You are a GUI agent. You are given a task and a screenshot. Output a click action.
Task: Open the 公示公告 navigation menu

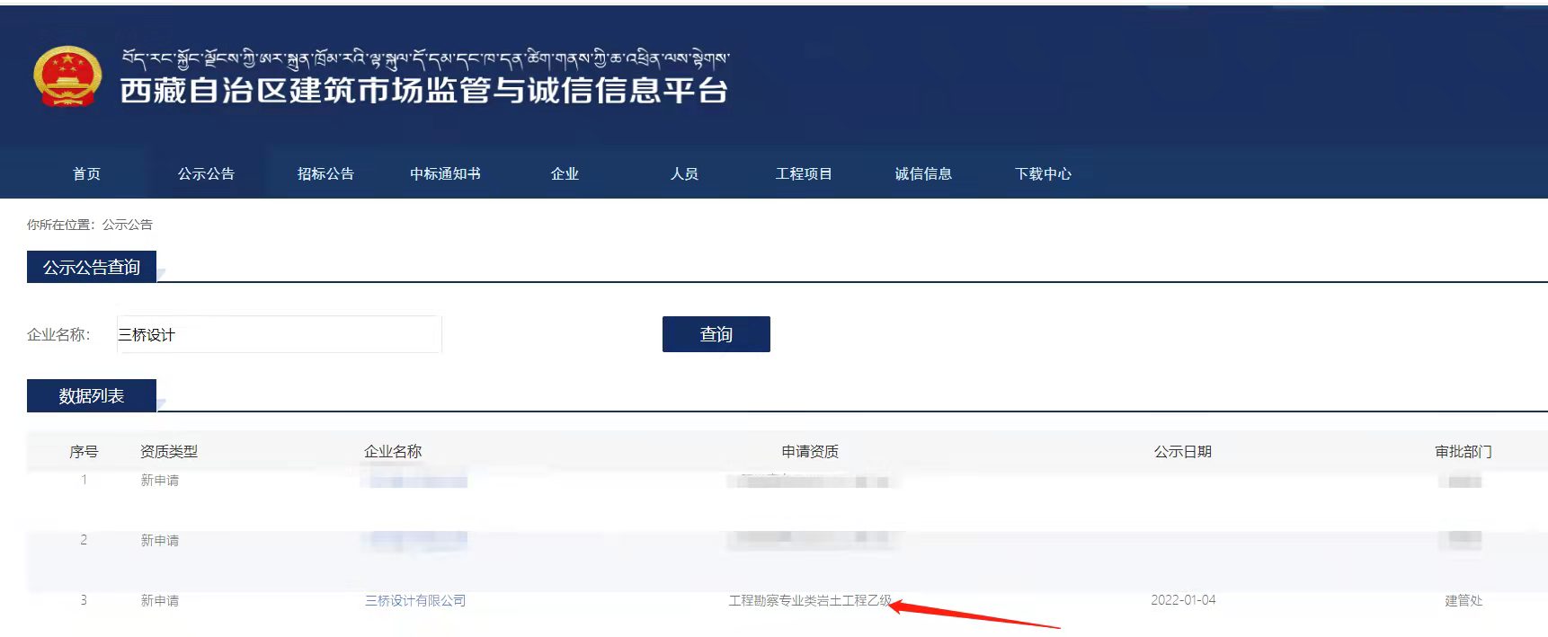pyautogui.click(x=206, y=174)
